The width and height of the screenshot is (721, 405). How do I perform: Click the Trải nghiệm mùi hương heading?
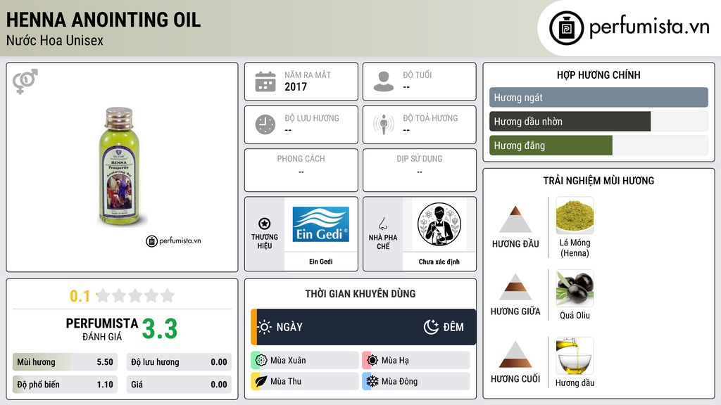point(598,181)
